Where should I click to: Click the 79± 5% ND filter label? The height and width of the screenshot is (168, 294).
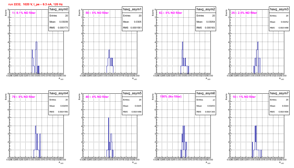coord(24,97)
